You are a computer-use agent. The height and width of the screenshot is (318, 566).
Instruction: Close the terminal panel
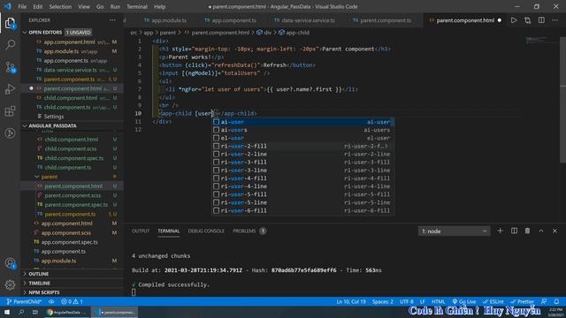(555, 231)
